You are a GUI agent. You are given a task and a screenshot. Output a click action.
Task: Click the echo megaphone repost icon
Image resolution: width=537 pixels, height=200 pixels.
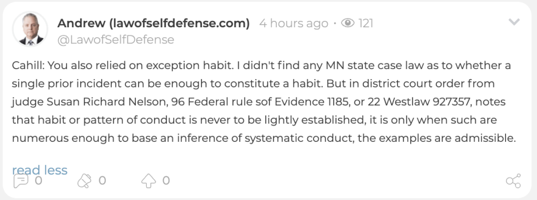coord(84,181)
